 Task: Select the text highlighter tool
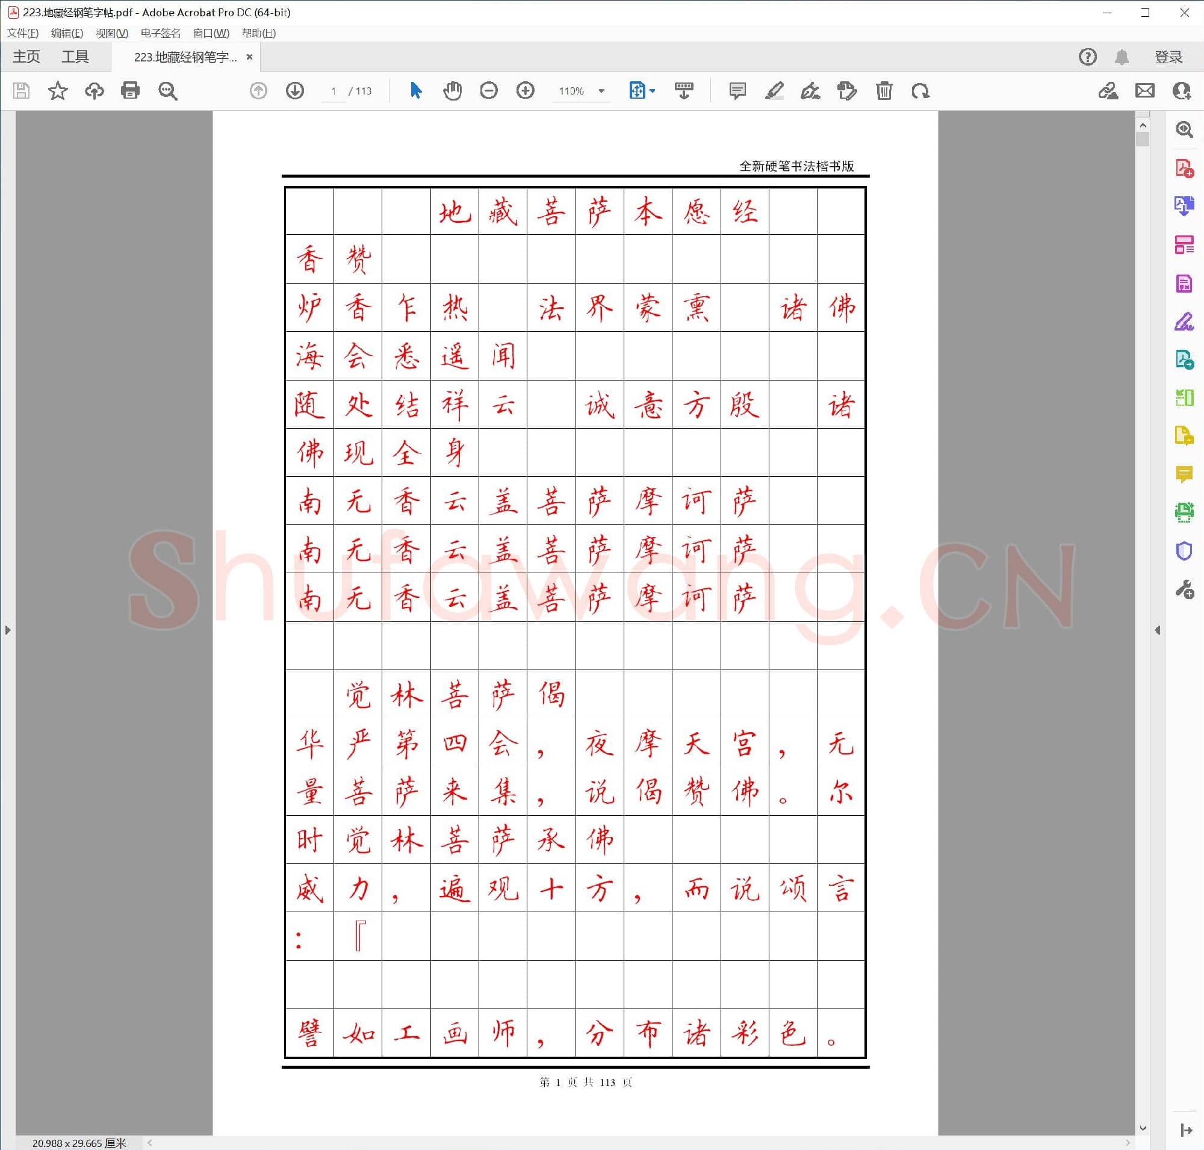coord(774,91)
